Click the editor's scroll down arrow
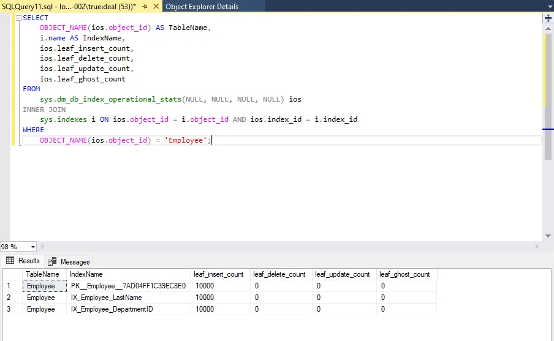Viewport: 554px width, 341px height. 548,236
